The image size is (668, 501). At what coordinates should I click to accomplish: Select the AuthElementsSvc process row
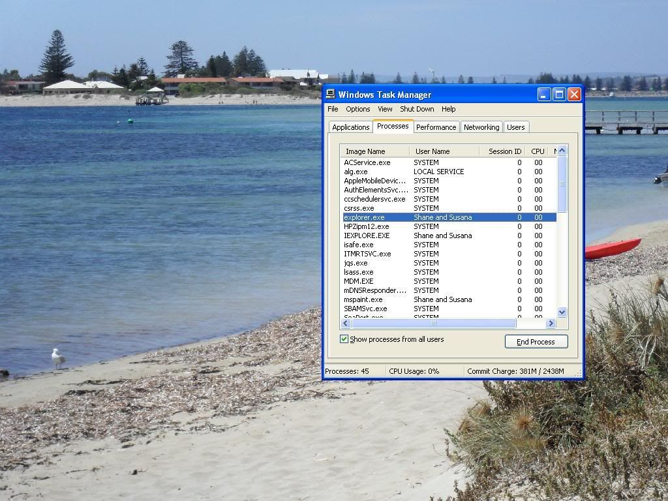[449, 190]
